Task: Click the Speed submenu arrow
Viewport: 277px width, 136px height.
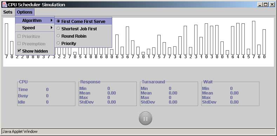Action: (x=52, y=28)
